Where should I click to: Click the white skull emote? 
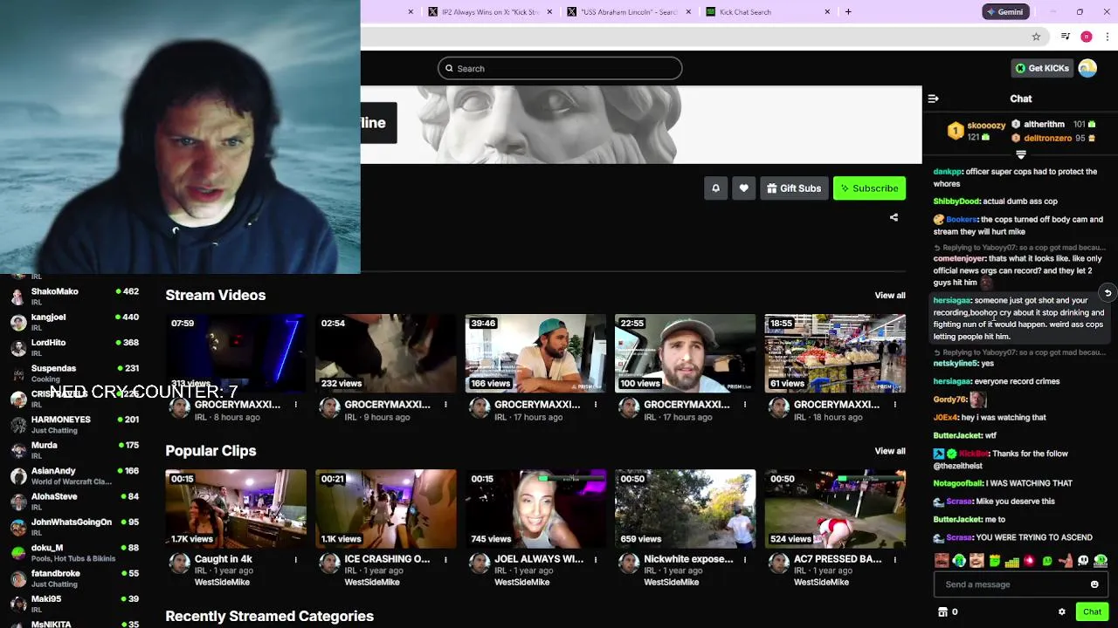pyautogui.click(x=1083, y=561)
